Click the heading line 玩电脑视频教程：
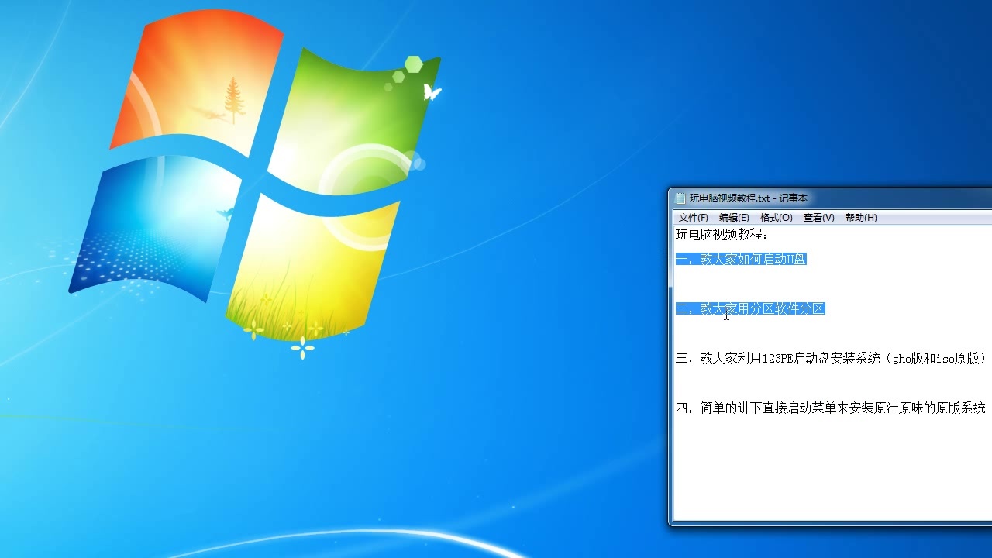 pos(722,235)
